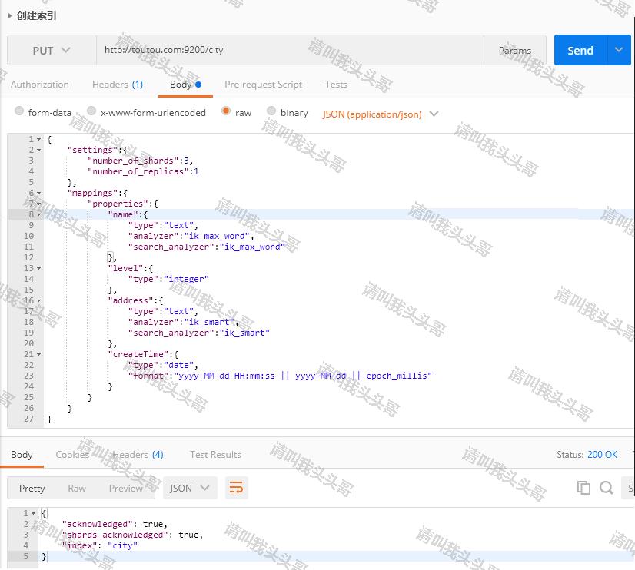Switch to the Authorization tab
This screenshot has width=635, height=570.
point(40,85)
